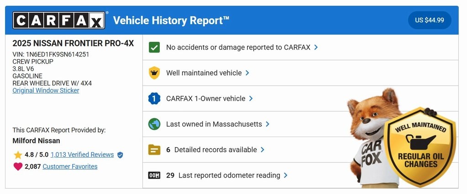Click the pink heart favorites icon

(18, 167)
